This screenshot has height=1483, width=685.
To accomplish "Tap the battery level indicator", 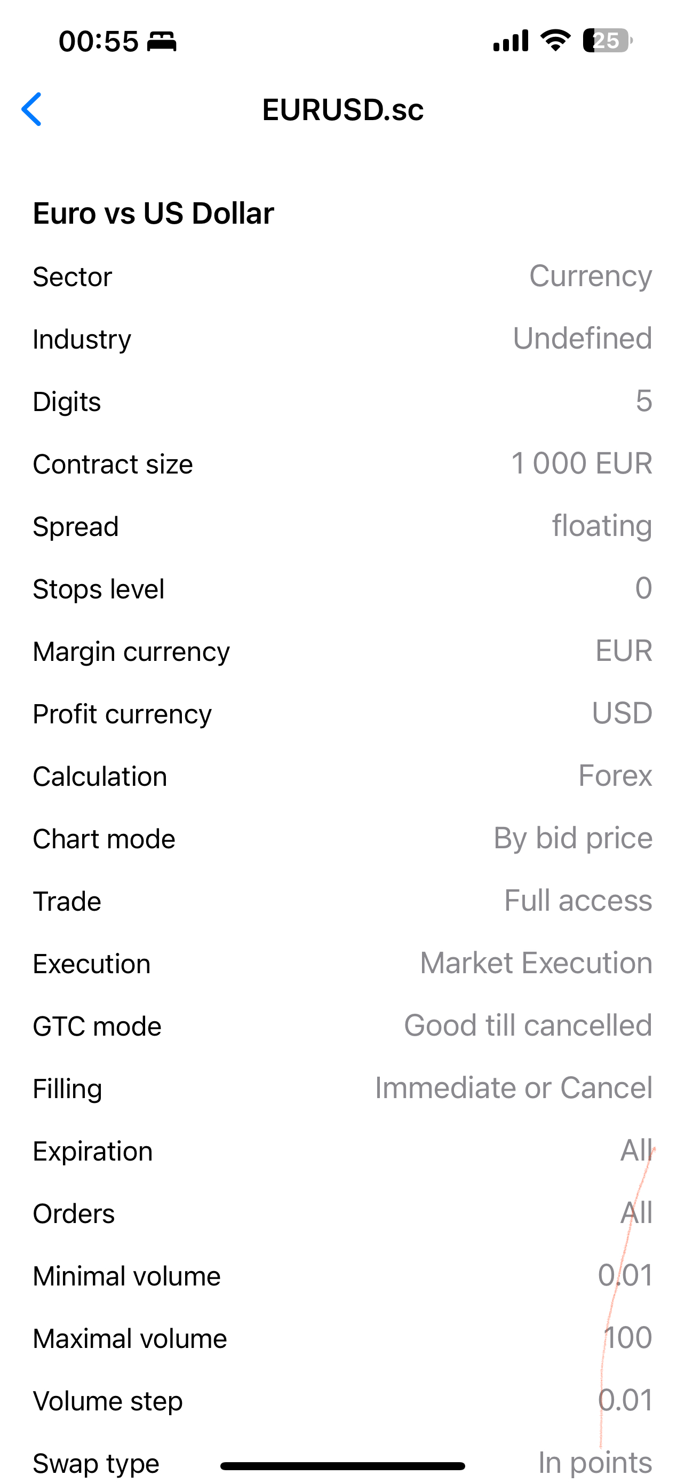I will 607,41.
